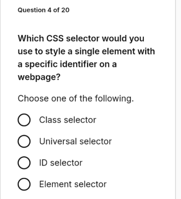Click the word 'following.' in the instruction
The image size is (181, 199).
[x=114, y=98]
